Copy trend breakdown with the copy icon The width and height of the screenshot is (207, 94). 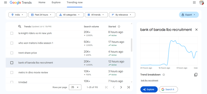196,75
